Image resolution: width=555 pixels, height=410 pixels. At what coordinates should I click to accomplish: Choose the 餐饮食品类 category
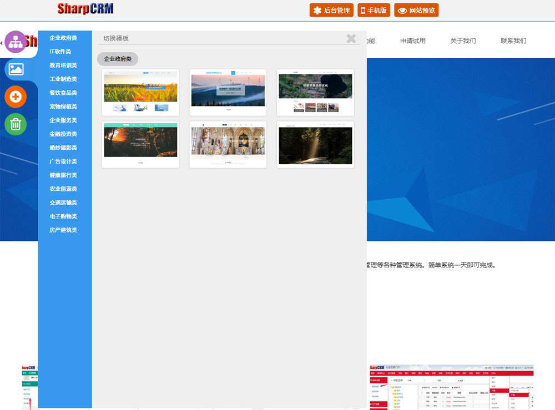pos(63,93)
